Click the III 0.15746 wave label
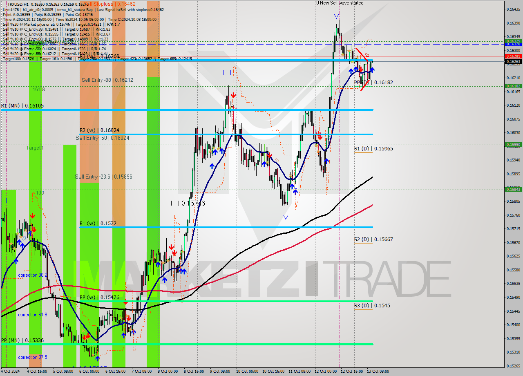Screen dimensions: 523x376 click(x=188, y=203)
